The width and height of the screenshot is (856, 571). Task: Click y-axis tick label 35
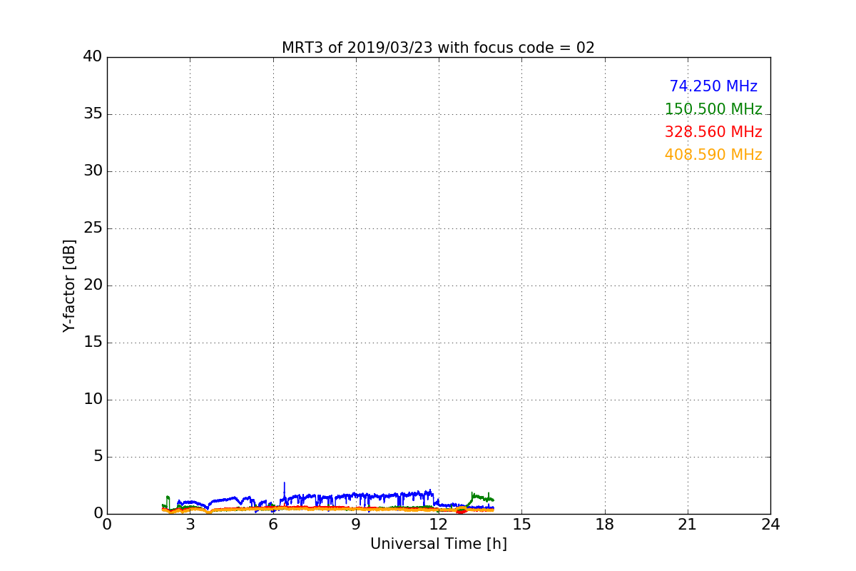[x=93, y=114]
